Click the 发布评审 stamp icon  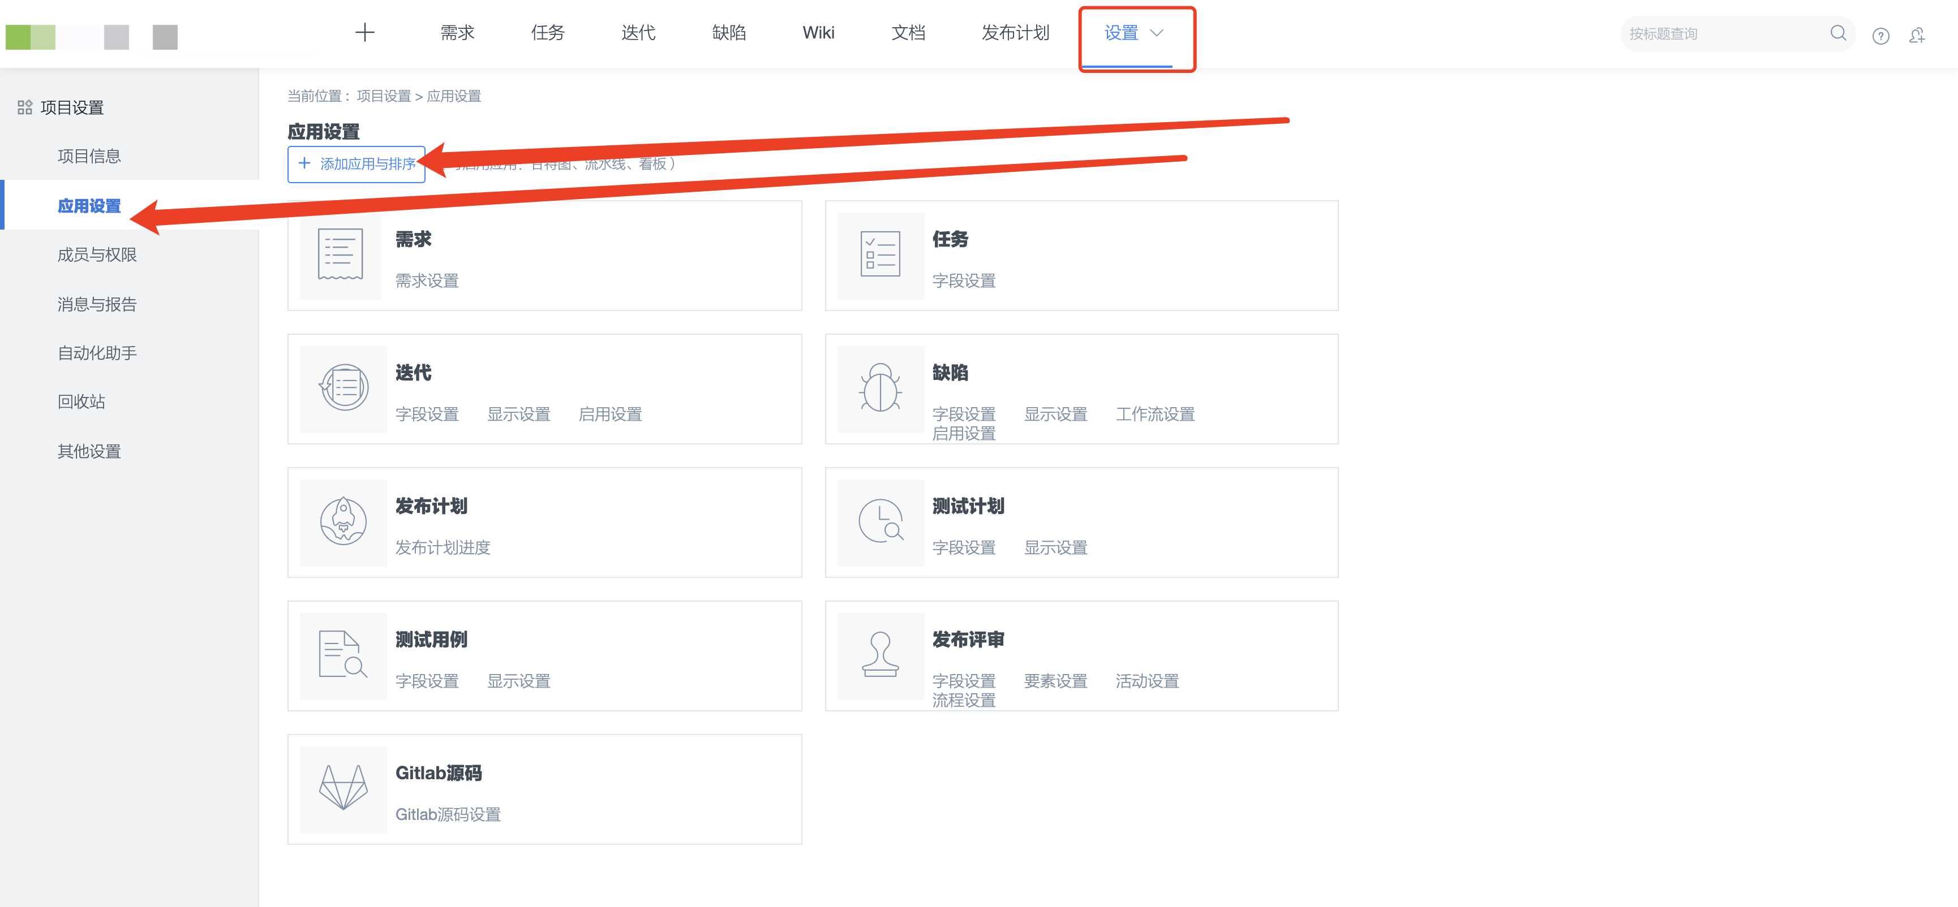click(x=880, y=654)
